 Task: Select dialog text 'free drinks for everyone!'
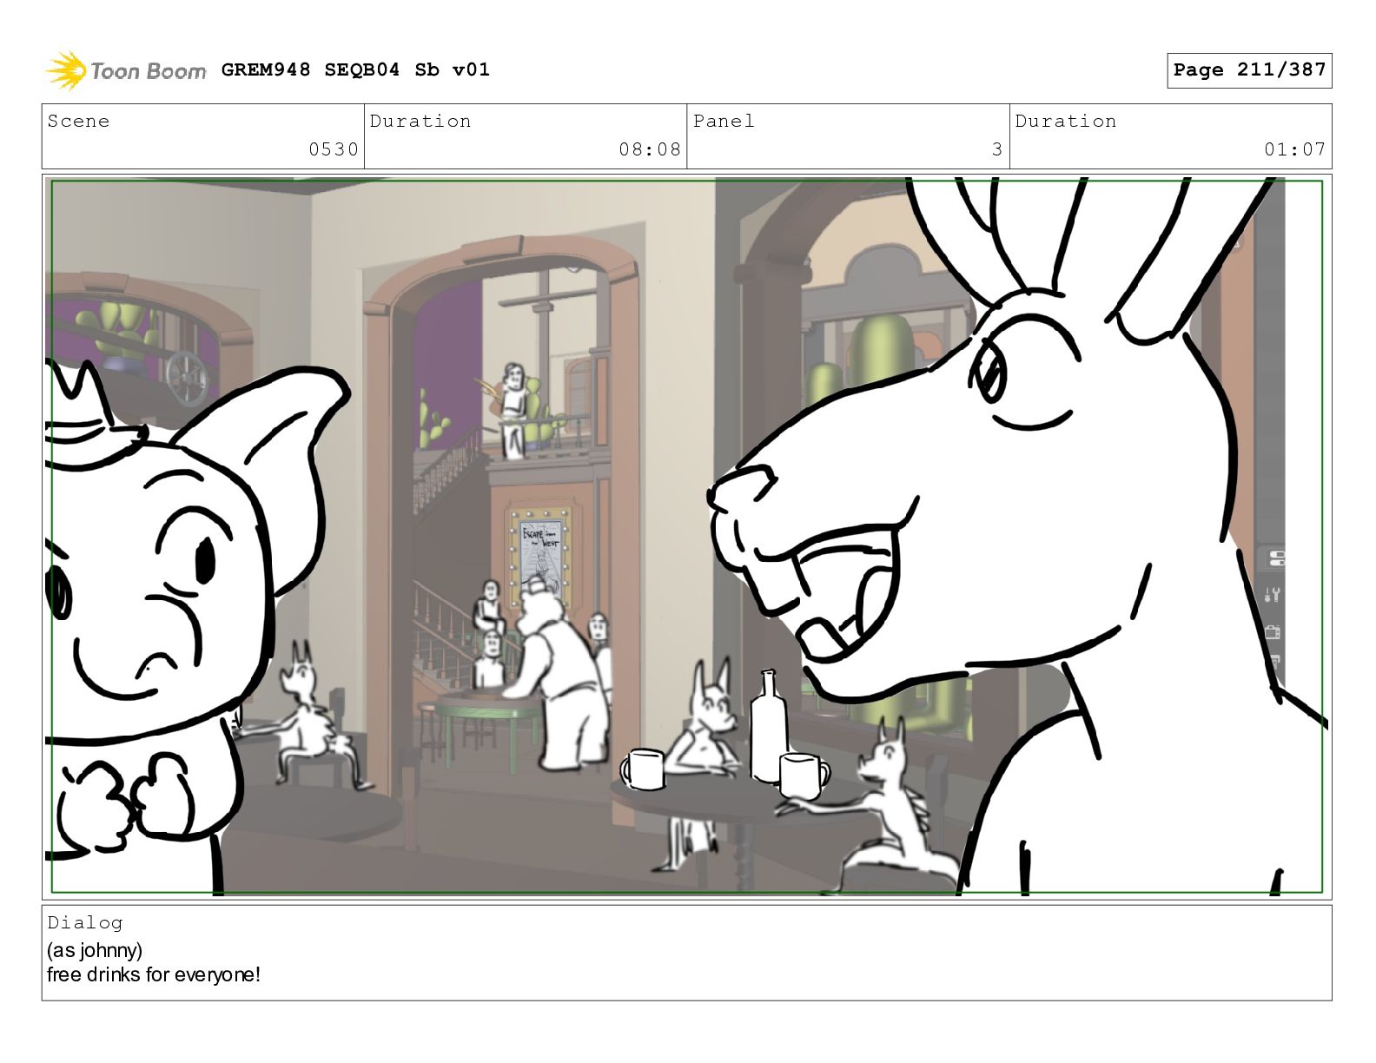point(154,974)
